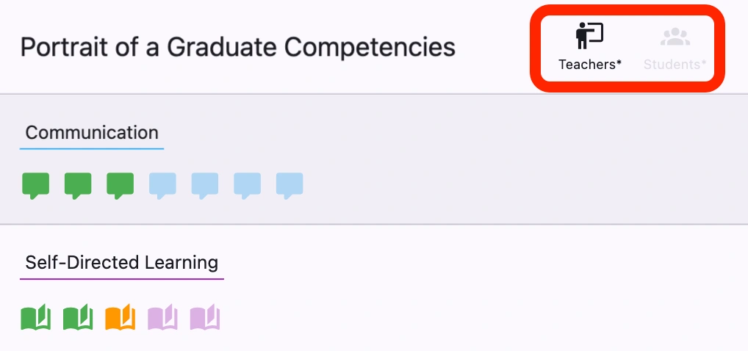The height and width of the screenshot is (351, 748).
Task: Click the Students* label text
Action: [675, 65]
